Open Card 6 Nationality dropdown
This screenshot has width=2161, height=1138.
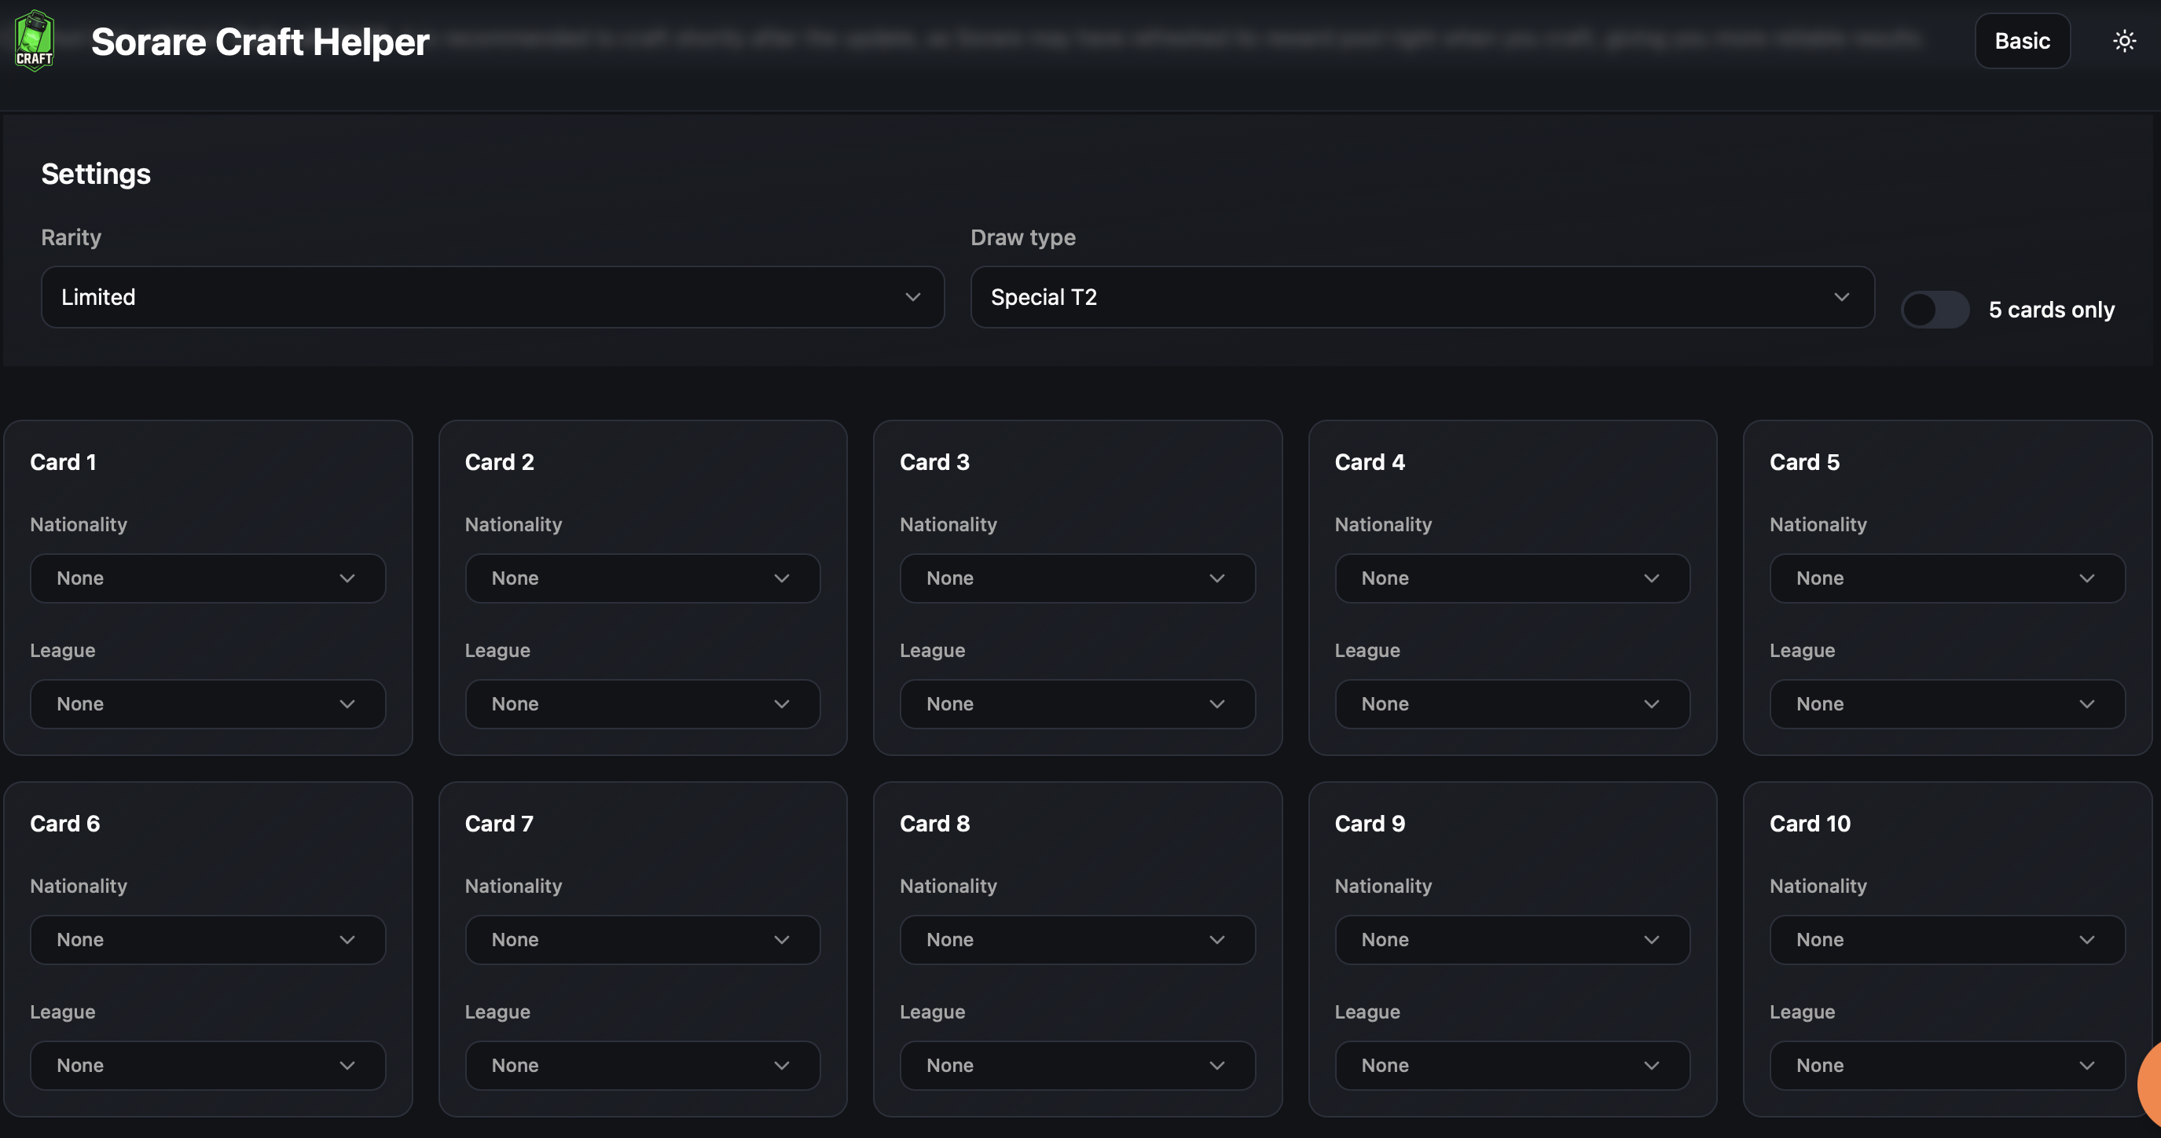click(x=208, y=940)
